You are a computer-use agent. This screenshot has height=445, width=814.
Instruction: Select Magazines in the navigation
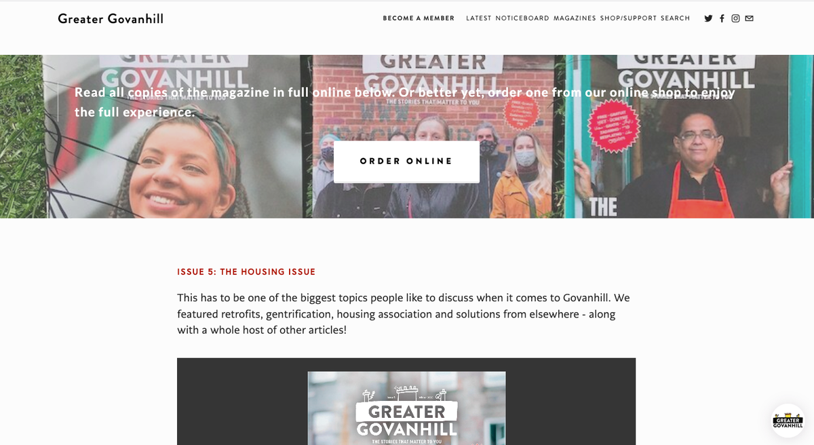coord(575,18)
